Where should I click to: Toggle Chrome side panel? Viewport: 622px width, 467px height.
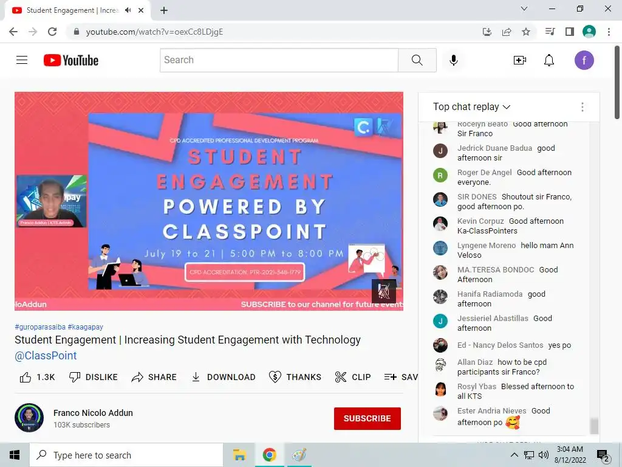pyautogui.click(x=570, y=32)
